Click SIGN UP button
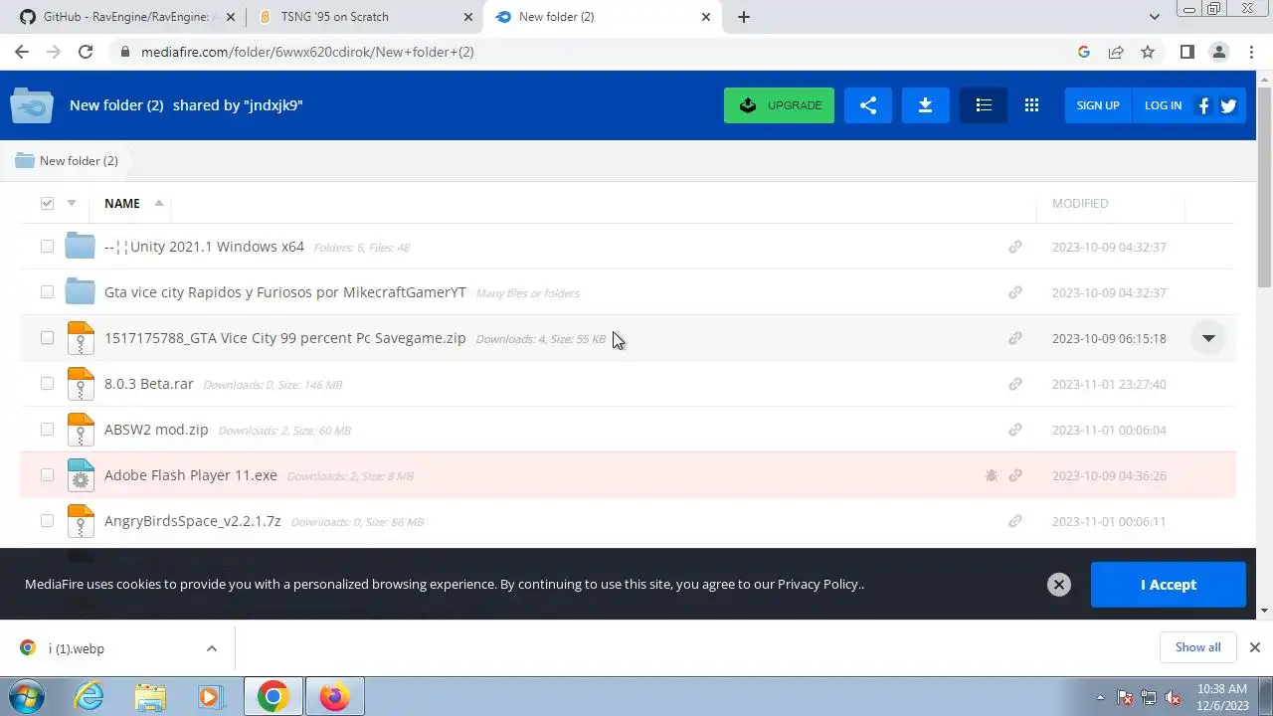 point(1098,105)
